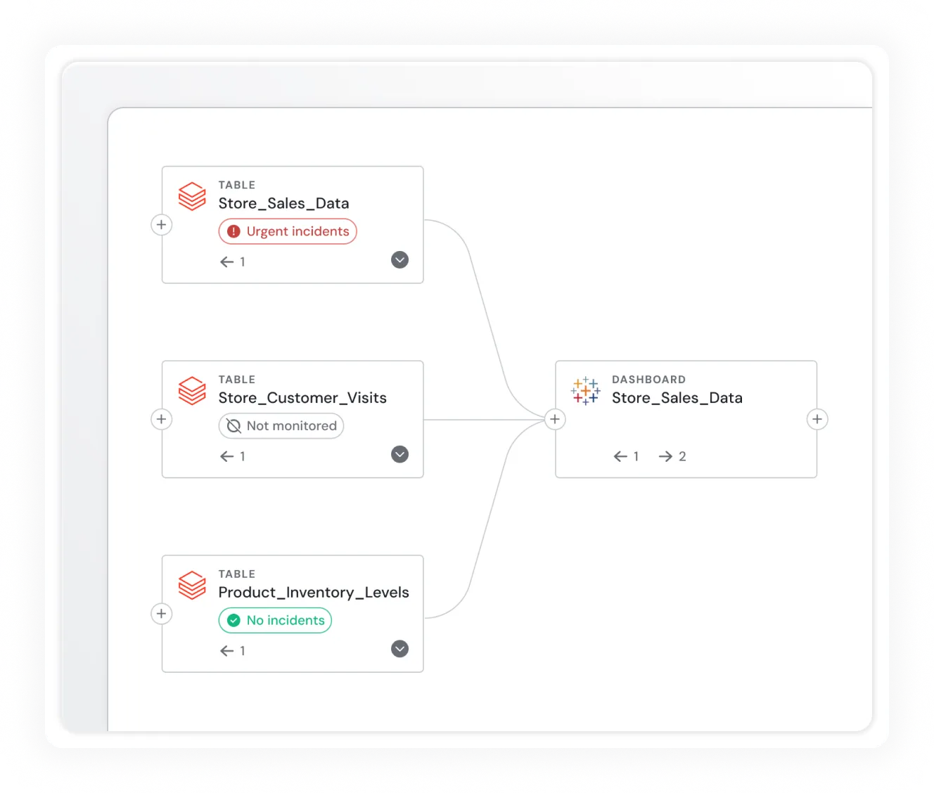Viewport: 934px width, 793px height.
Task: Click the No incidents badge
Action: [275, 621]
